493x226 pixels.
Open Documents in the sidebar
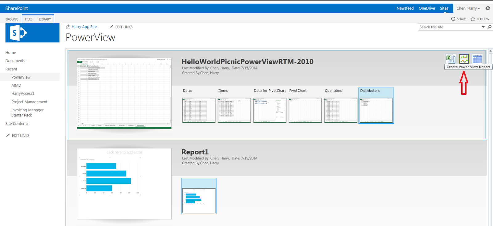[x=15, y=61]
